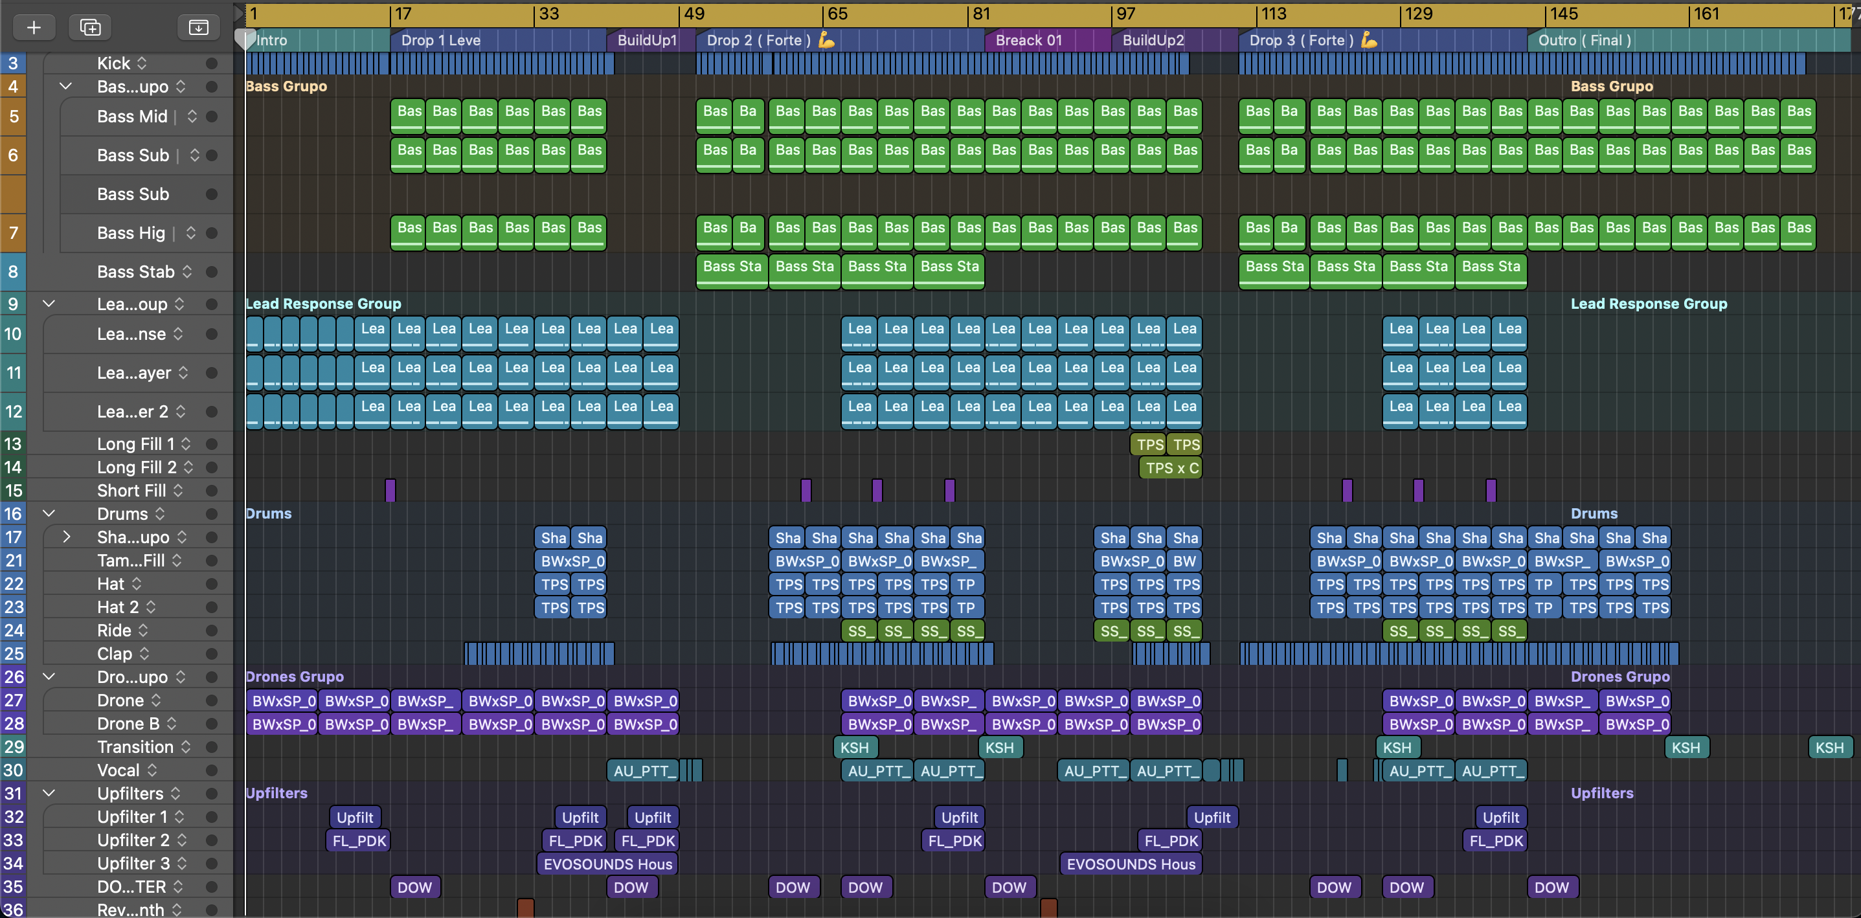Open the Bass Stab track name arrows
This screenshot has width=1861, height=918.
(187, 271)
